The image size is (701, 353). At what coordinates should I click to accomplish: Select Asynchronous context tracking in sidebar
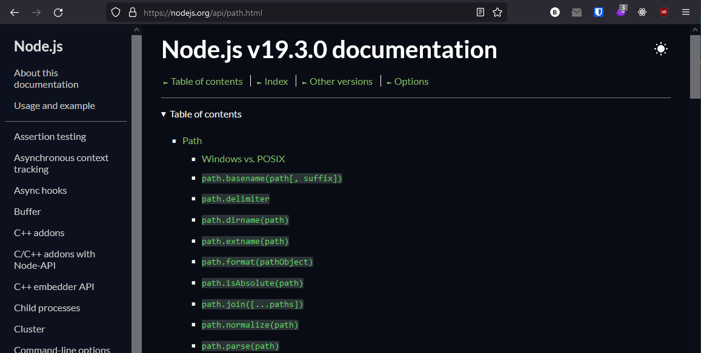coord(61,163)
